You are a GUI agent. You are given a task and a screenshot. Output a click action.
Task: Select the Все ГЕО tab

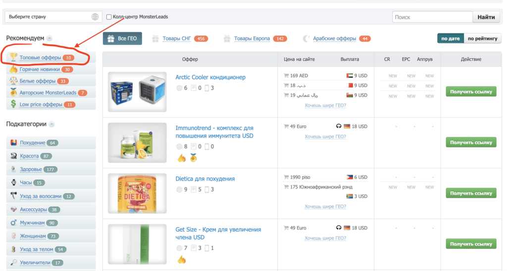[x=122, y=39]
